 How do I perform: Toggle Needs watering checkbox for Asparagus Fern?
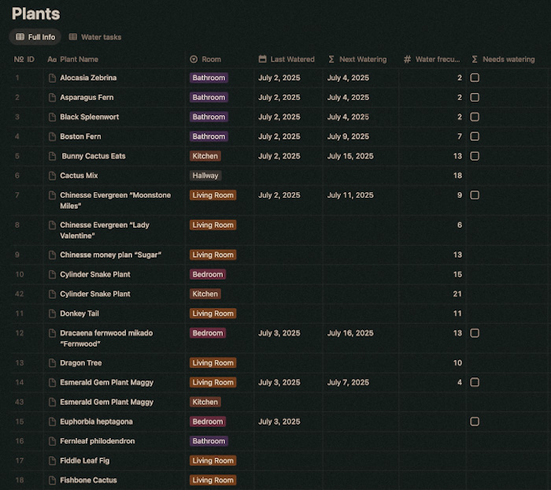(x=475, y=98)
